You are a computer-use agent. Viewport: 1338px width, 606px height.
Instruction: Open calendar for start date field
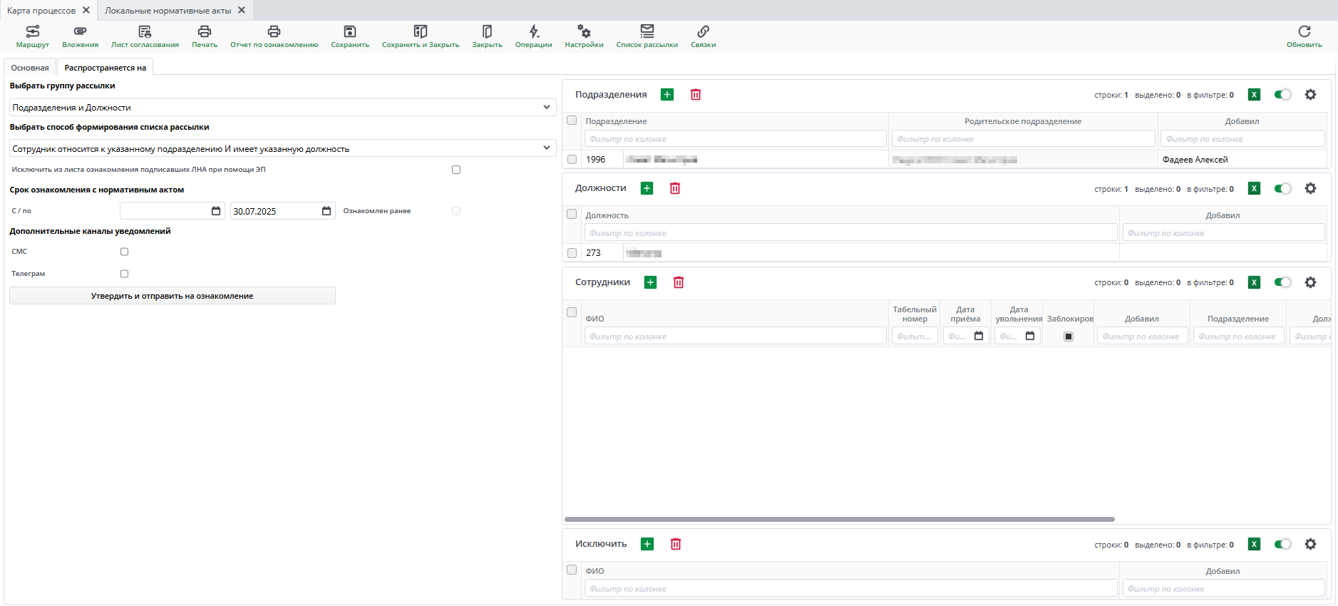(x=216, y=211)
